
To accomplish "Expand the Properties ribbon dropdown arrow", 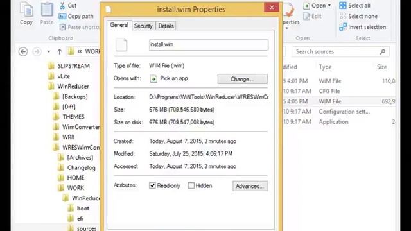I will [287, 28].
